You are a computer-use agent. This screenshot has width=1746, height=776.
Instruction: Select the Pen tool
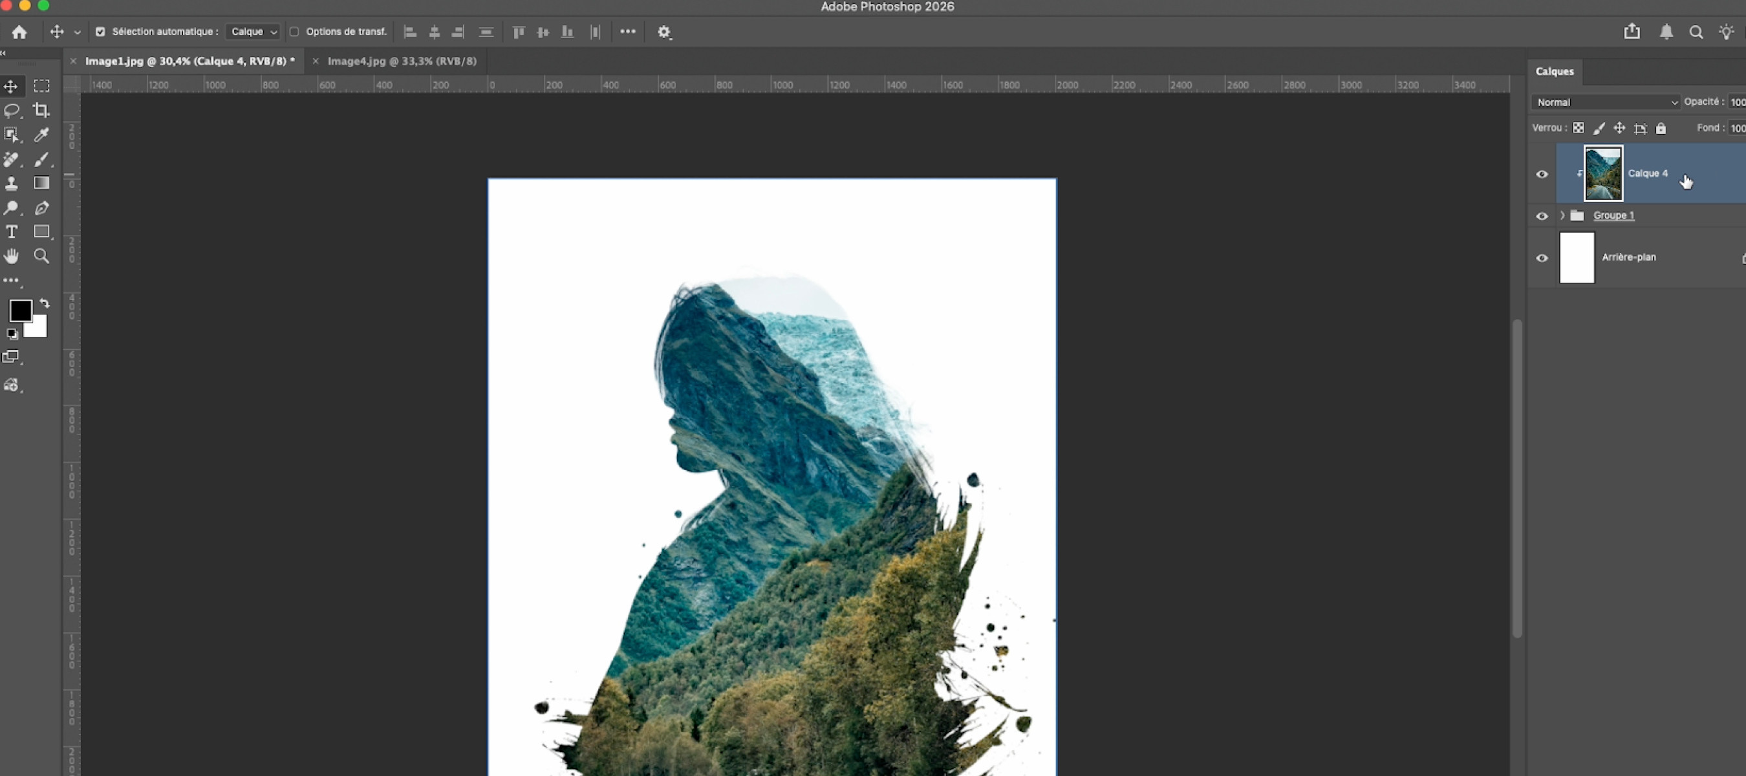41,208
